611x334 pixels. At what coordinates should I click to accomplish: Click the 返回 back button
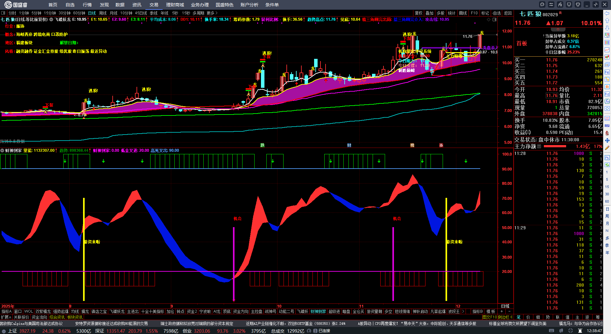tap(508, 13)
